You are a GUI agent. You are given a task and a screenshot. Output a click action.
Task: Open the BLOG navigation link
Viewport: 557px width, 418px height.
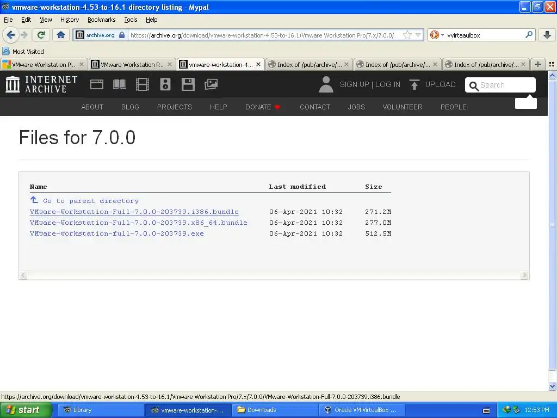130,107
